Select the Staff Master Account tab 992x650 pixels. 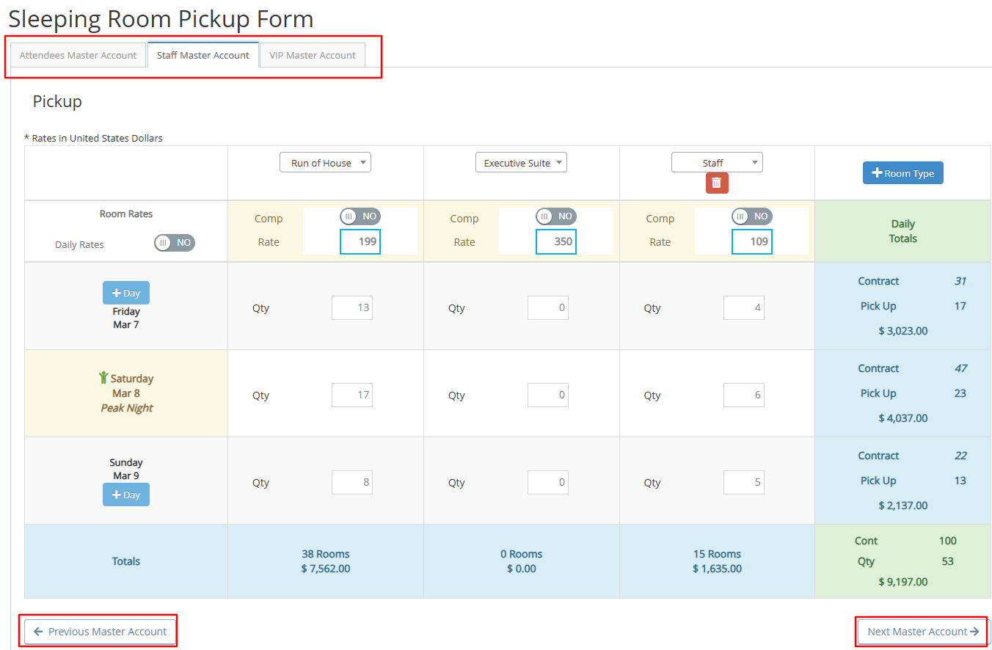point(203,55)
